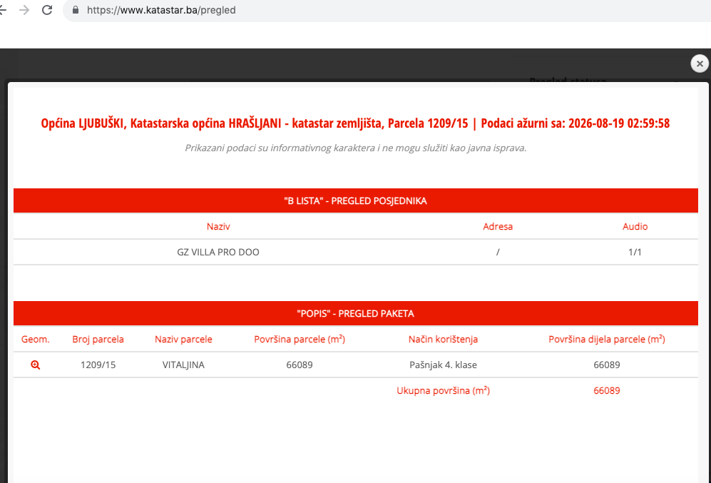Reload the page with the browser refresh icon
The height and width of the screenshot is (483, 711).
pos(47,10)
